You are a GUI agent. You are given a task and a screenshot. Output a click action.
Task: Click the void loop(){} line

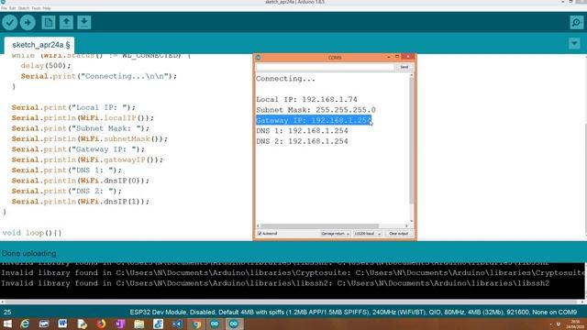pos(32,233)
